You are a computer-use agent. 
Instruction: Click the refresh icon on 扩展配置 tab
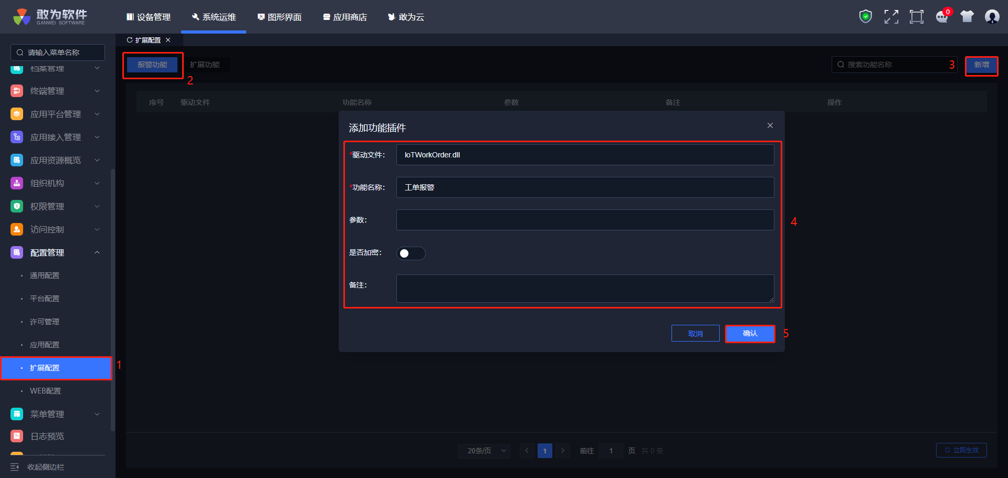pyautogui.click(x=130, y=40)
